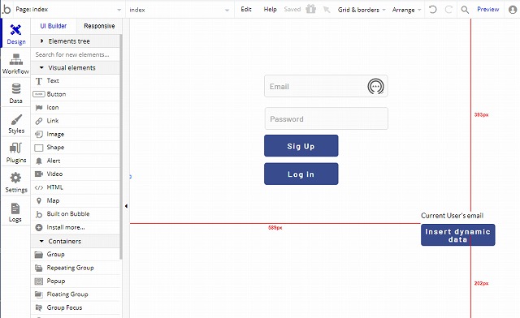Select the Alert element

point(76,161)
